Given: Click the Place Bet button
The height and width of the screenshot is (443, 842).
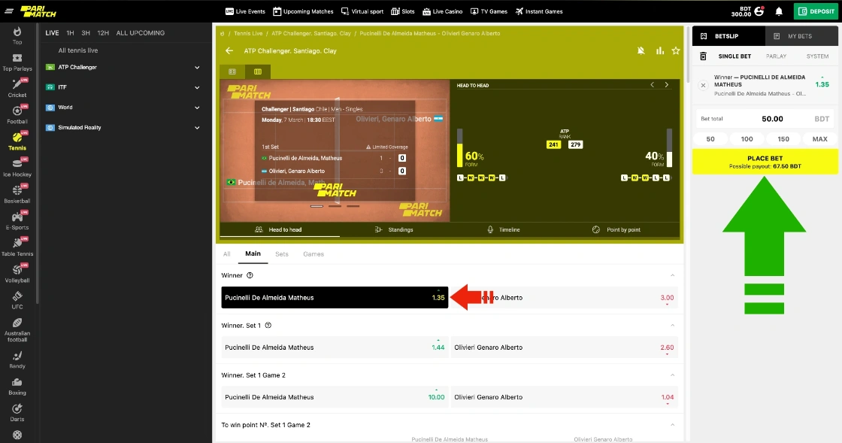Looking at the screenshot, I should [765, 162].
